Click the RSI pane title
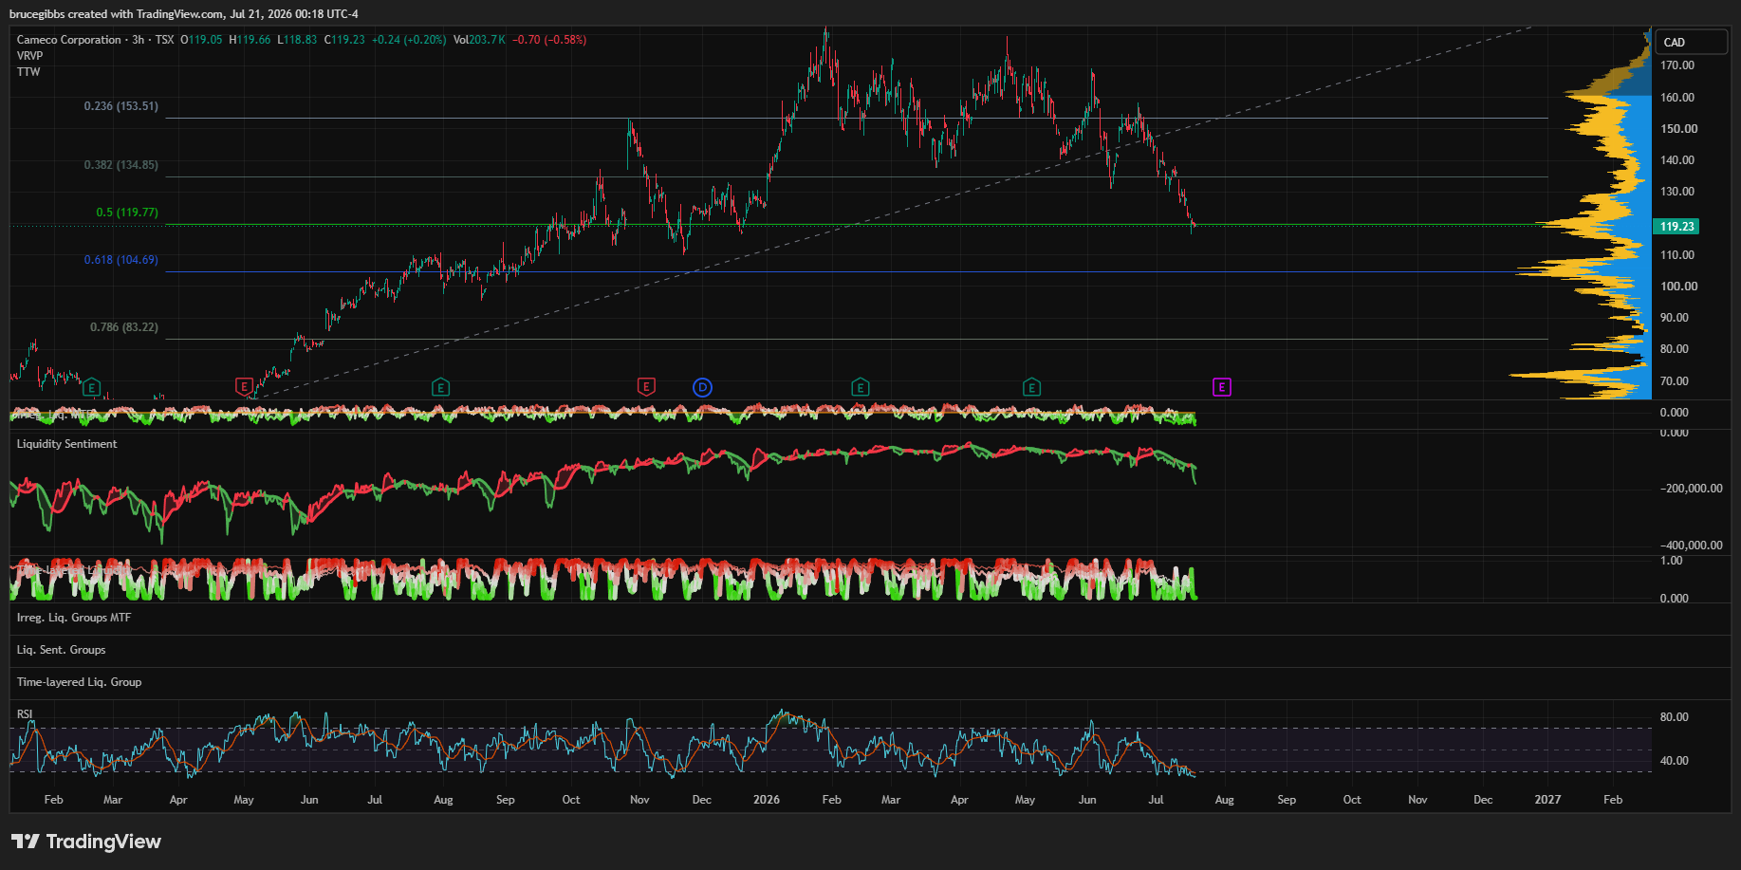Viewport: 1741px width, 870px height. pyautogui.click(x=25, y=714)
